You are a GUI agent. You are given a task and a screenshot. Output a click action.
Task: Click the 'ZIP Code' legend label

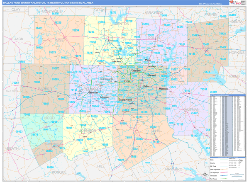pos(213,166)
